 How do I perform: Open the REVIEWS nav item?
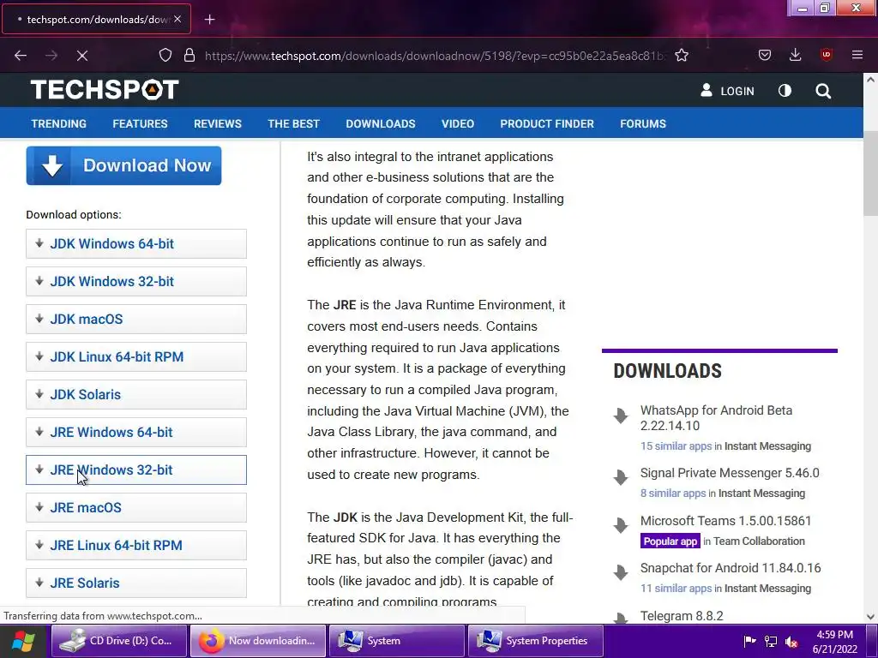pyautogui.click(x=218, y=123)
